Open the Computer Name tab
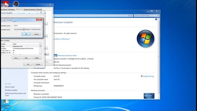Screen dimensions: 197x111 4,9
